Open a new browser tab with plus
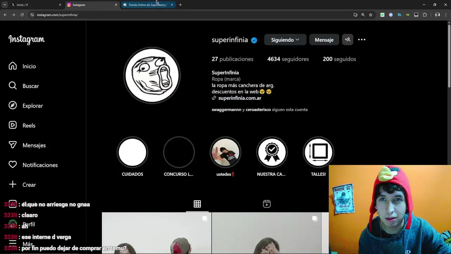Screen dimensions: 451x254 coord(180,5)
